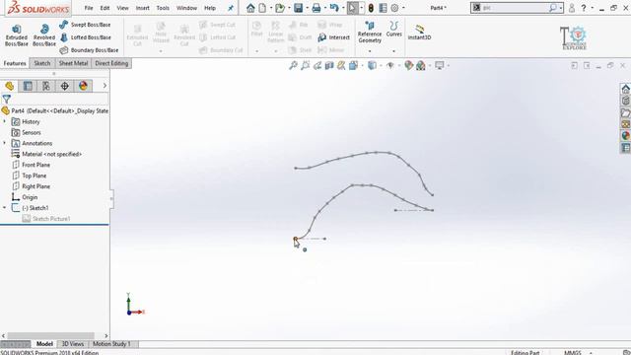631x355 pixels.
Task: Open the Edit menu
Action: 105,8
